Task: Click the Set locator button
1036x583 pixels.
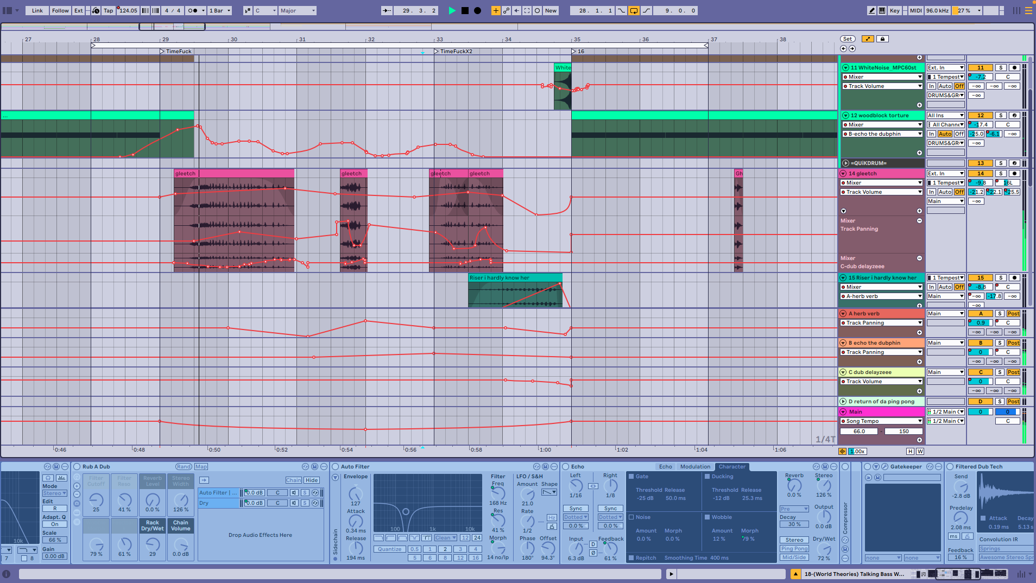Action: 848,39
